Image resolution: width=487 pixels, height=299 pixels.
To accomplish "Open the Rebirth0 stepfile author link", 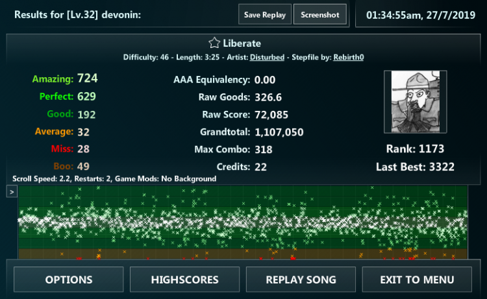I will 349,57.
